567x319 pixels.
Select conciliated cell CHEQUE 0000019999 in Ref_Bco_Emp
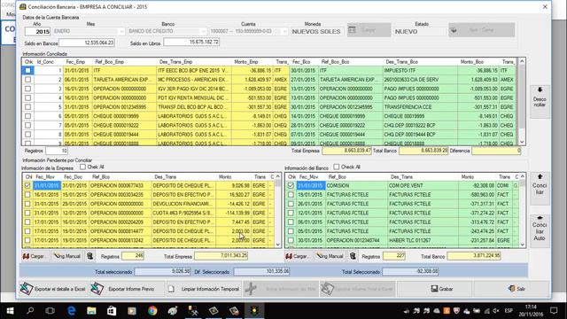(x=124, y=116)
